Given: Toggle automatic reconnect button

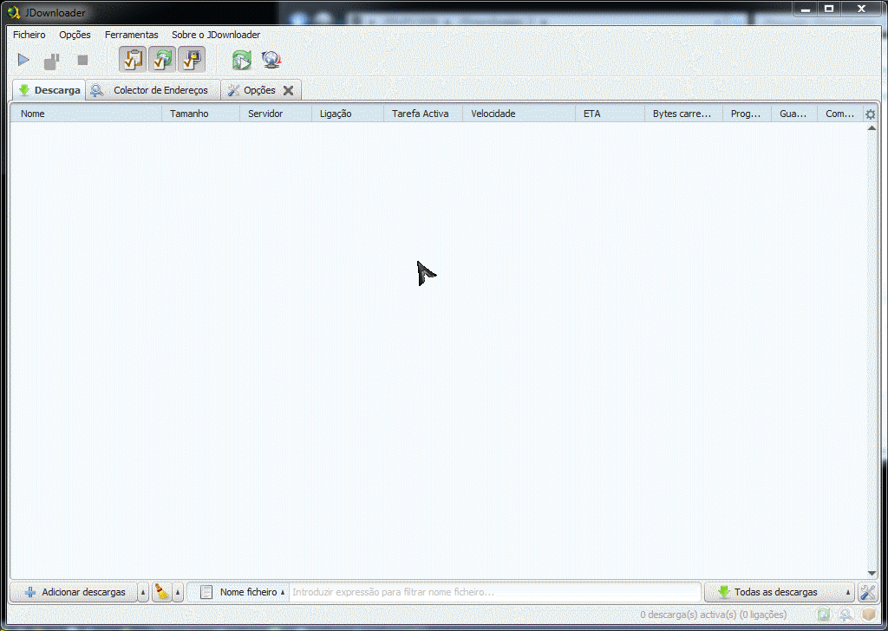Looking at the screenshot, I should [x=162, y=60].
